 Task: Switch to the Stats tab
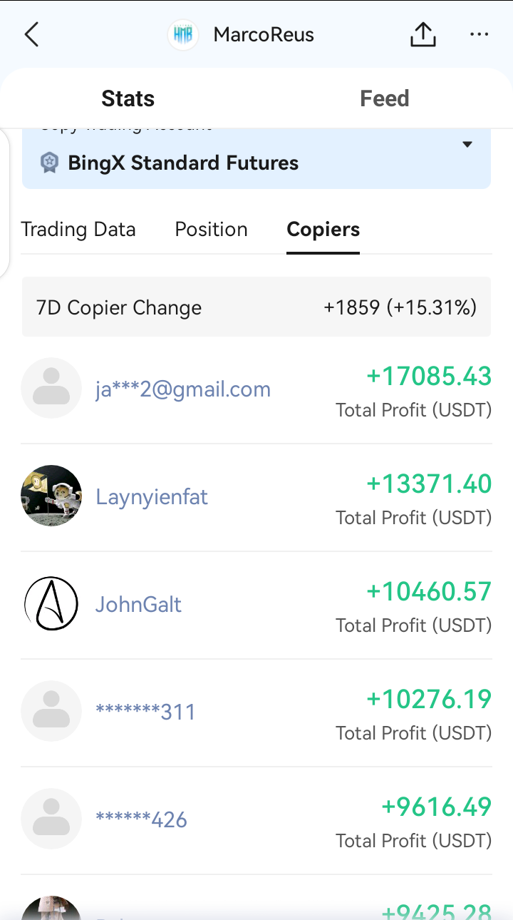point(128,98)
